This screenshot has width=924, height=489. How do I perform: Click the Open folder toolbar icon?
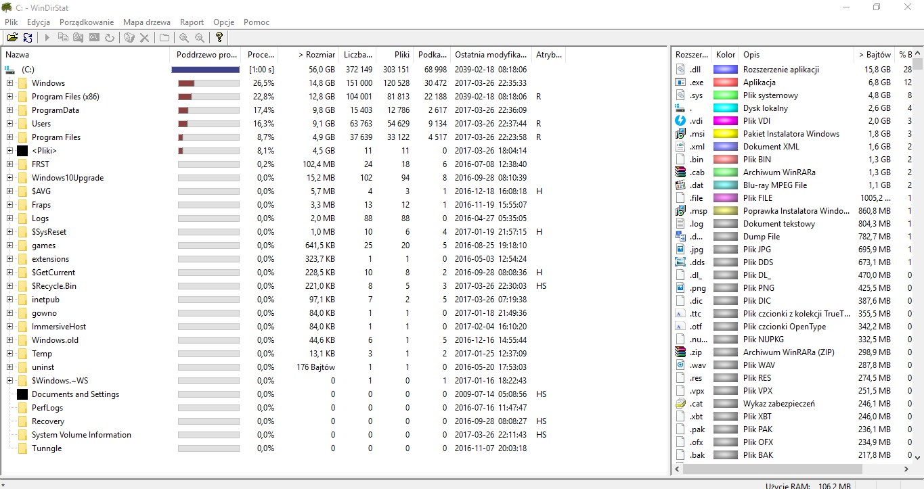click(x=12, y=38)
